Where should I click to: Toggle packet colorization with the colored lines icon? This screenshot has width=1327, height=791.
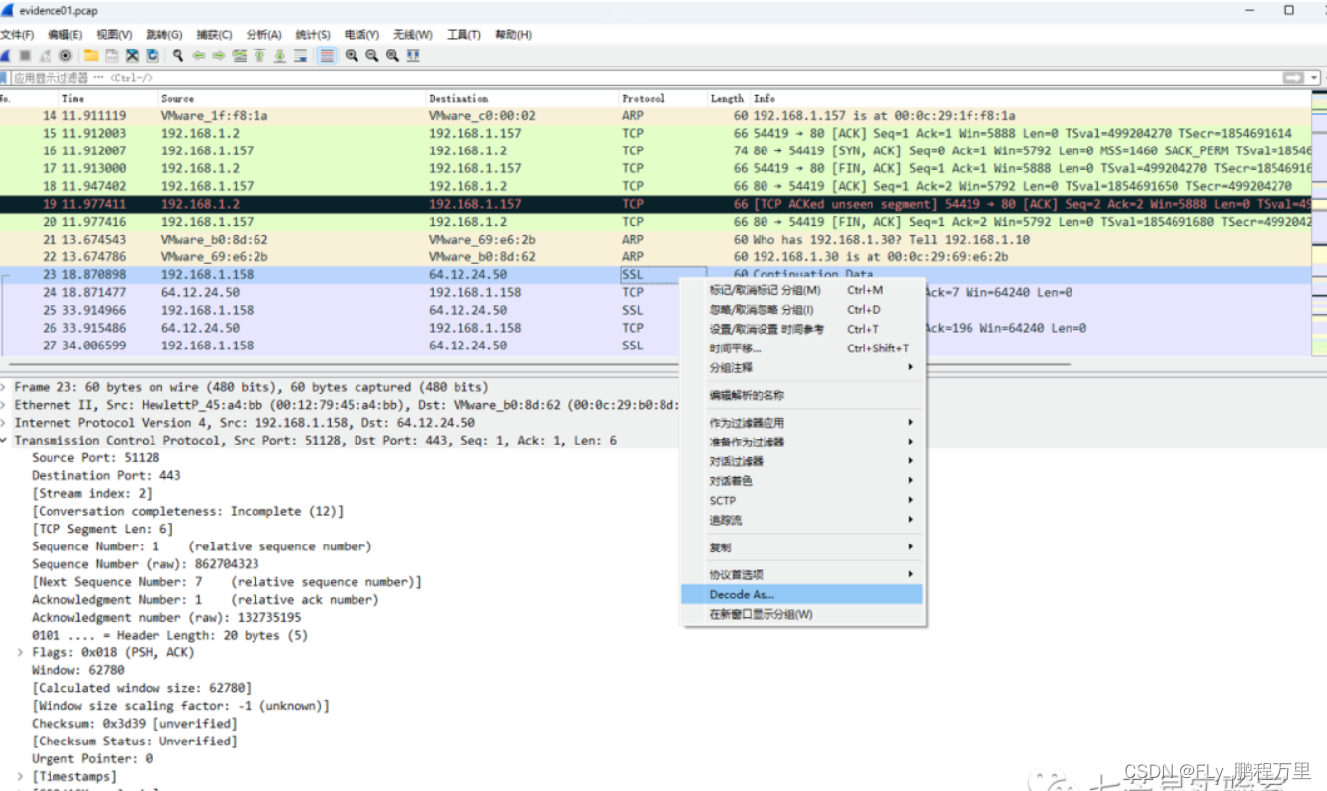tap(326, 56)
